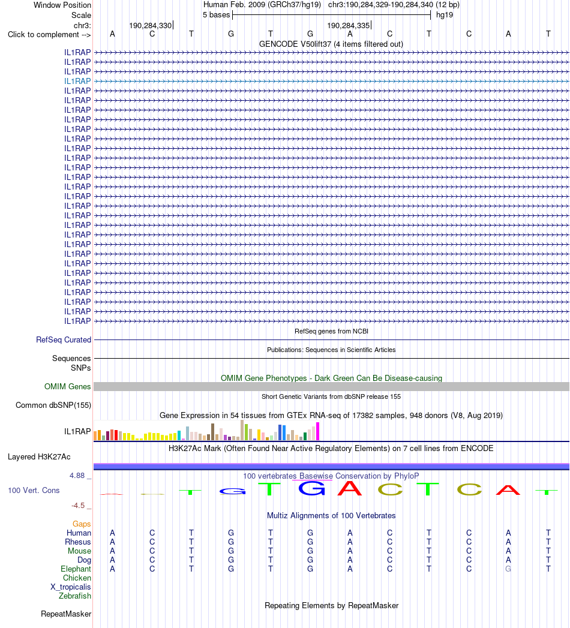Select the Mouse alignment row label
Screen dimensions: 570x628
coord(79,551)
